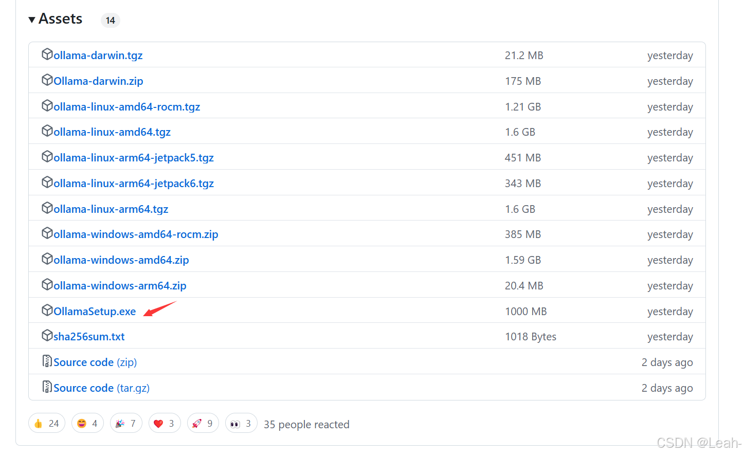Viewport: 744px width, 456px height.
Task: Download Ollama-darwin.zip
Action: click(x=98, y=81)
